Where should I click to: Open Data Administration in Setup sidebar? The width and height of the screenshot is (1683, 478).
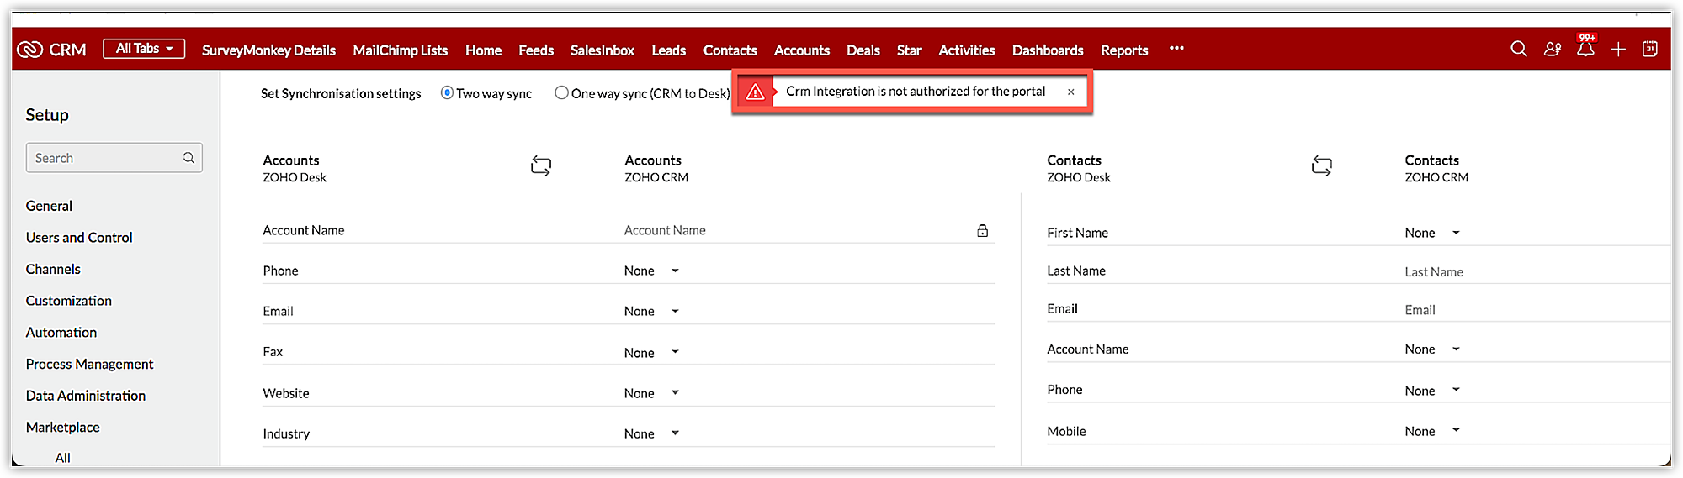click(x=86, y=396)
